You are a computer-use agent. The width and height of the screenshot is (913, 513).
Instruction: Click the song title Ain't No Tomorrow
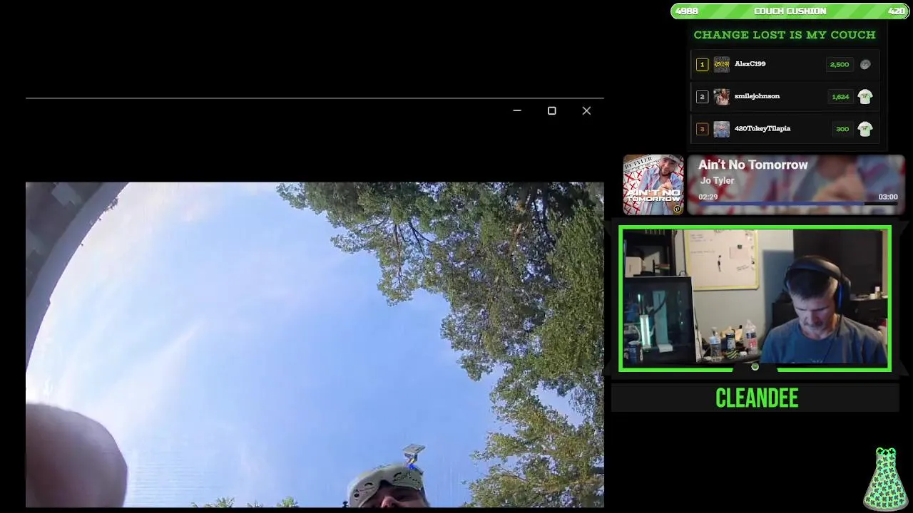coord(753,165)
